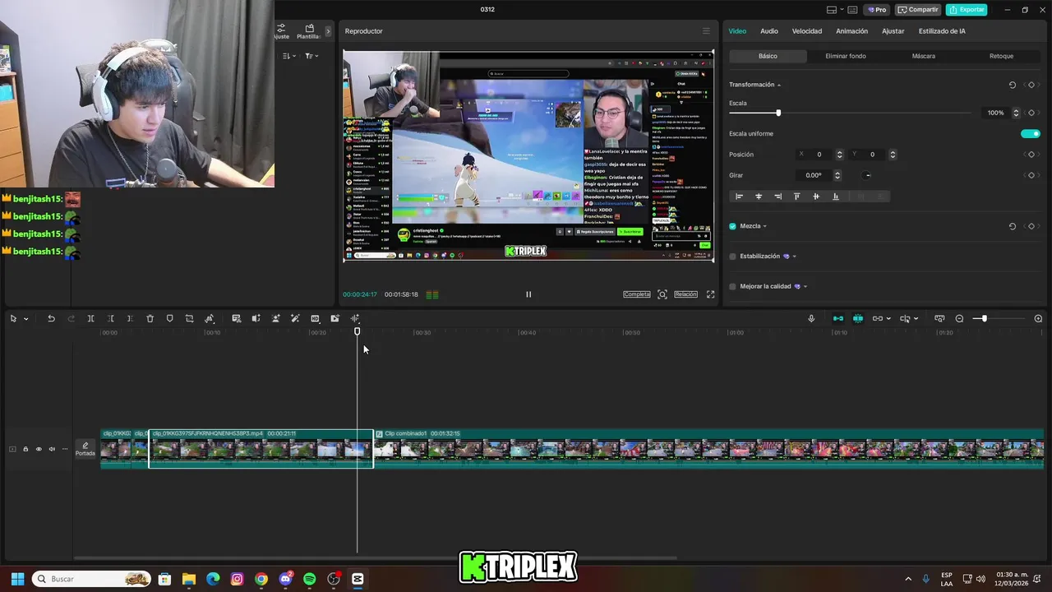Open the magic wand AI effects tool
The image size is (1052, 592).
pos(295,318)
